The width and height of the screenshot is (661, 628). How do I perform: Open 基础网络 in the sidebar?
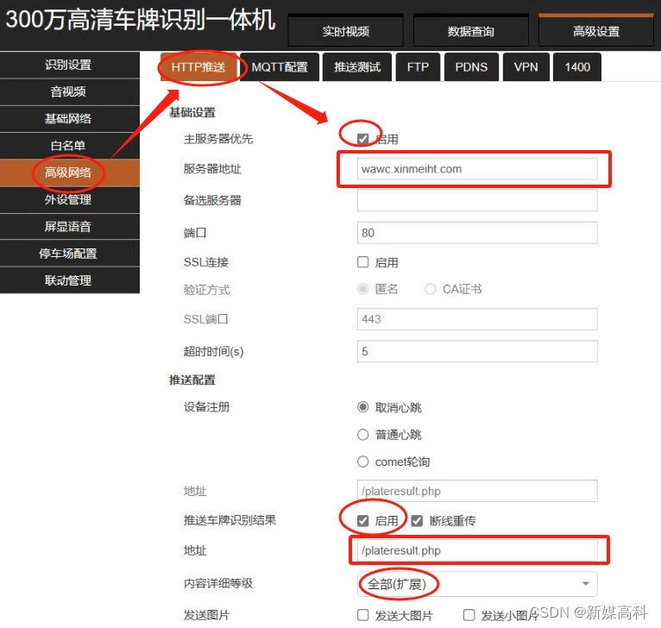pos(70,119)
